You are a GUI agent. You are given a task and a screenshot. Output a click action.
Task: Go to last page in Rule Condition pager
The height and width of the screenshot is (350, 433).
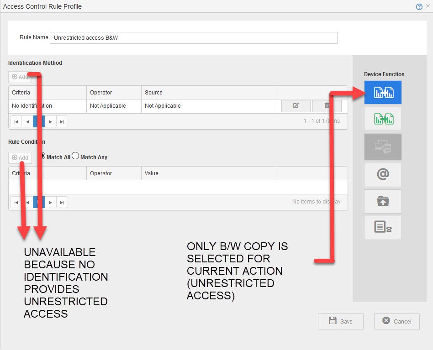click(62, 203)
